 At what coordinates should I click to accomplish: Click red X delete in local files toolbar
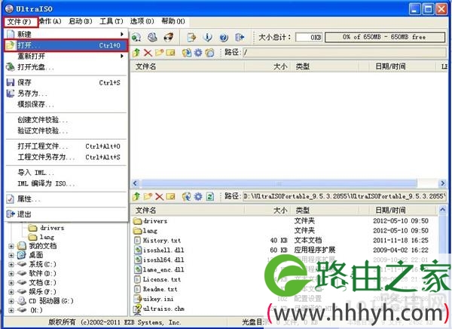[x=159, y=197]
